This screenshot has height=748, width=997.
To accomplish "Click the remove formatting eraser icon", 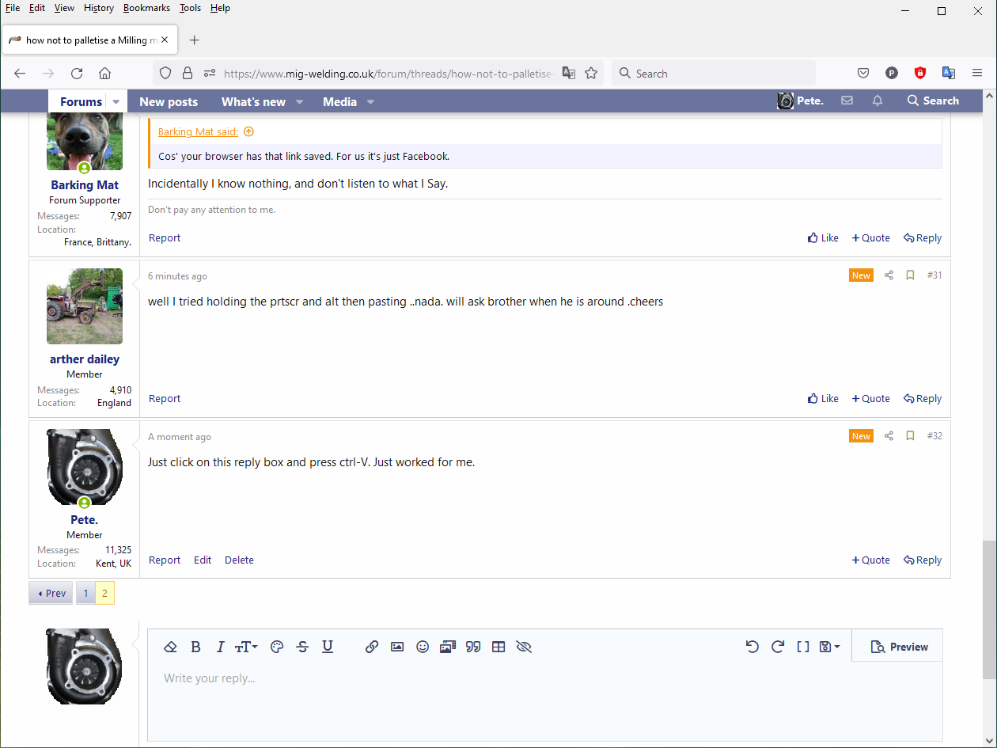I will (170, 647).
